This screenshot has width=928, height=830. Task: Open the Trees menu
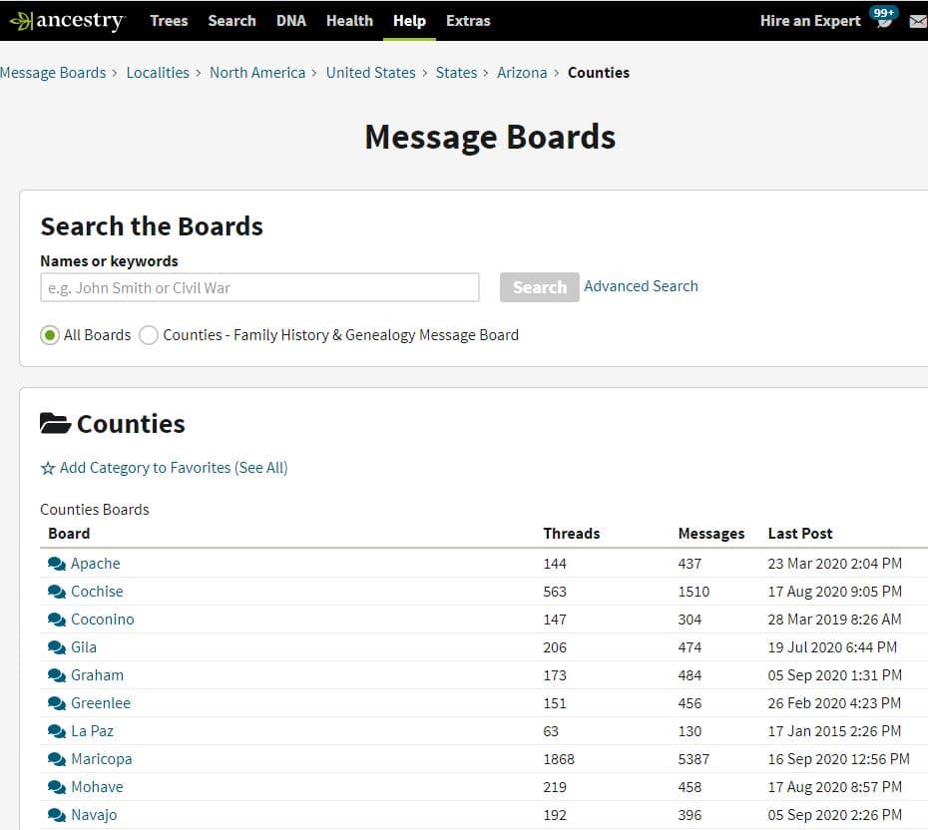tap(169, 21)
